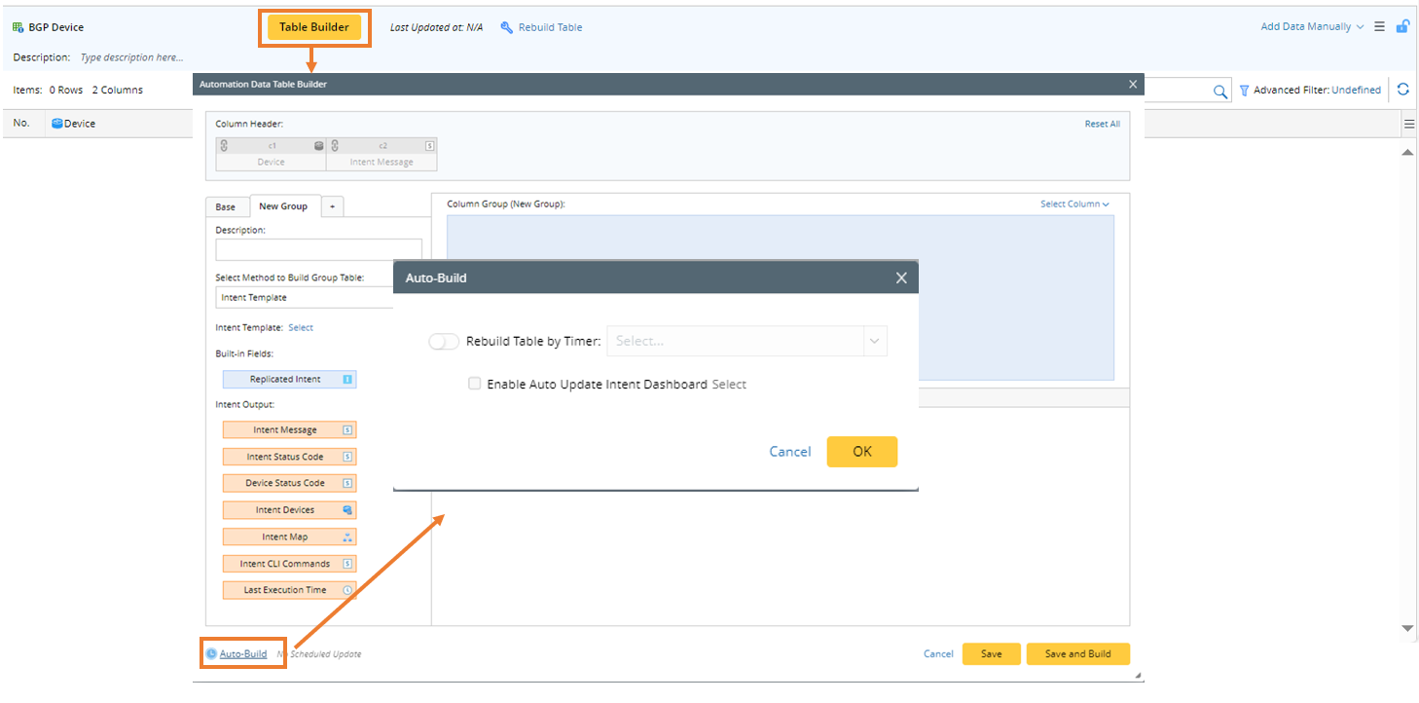This screenshot has height=703, width=1419.
Task: Click the table column settings icon
Action: pyautogui.click(x=1408, y=124)
